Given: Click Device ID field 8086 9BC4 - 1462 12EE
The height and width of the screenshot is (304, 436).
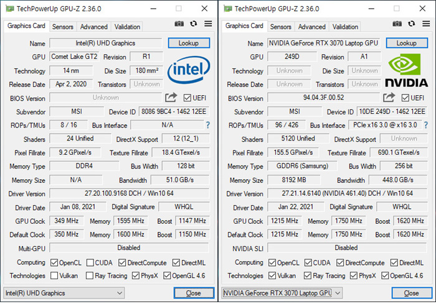Looking at the screenshot, I should click(x=174, y=112).
